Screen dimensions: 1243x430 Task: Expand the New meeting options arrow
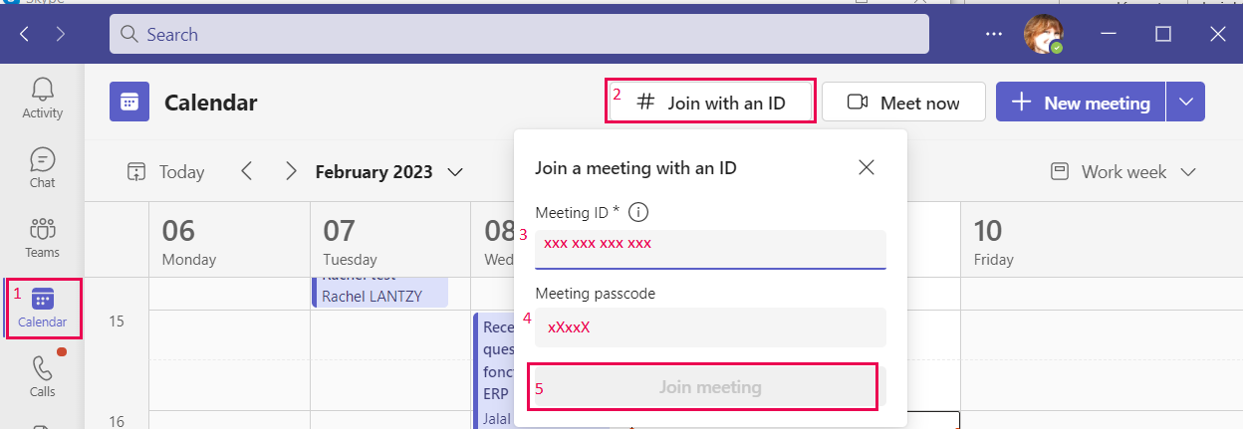pos(1185,103)
